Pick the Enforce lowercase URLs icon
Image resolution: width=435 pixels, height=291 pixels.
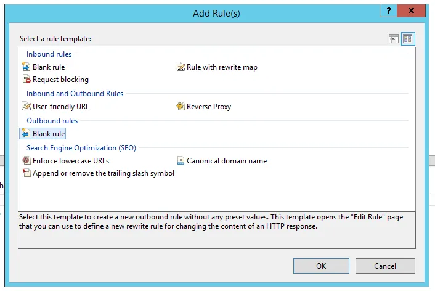click(x=26, y=161)
